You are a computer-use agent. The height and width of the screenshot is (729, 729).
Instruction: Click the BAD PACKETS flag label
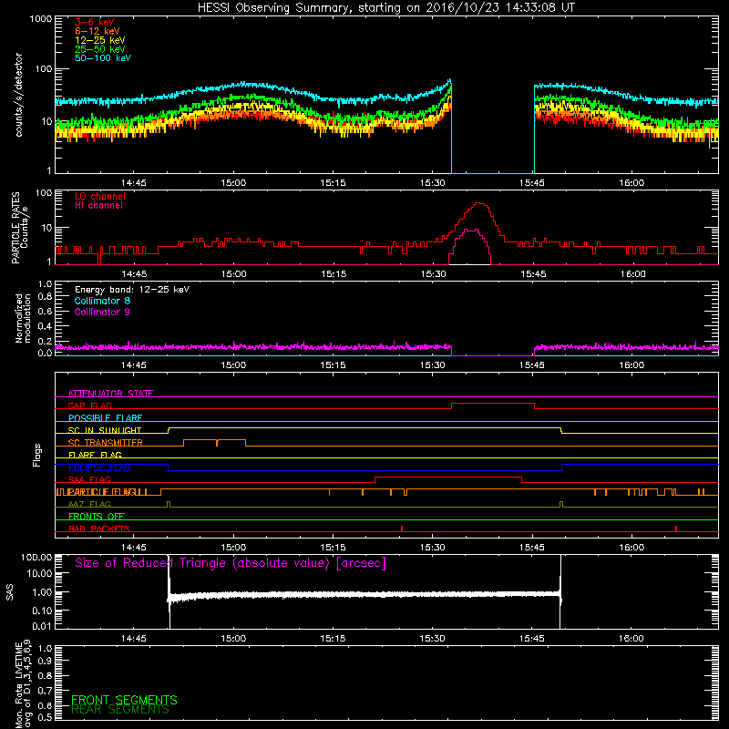[99, 529]
